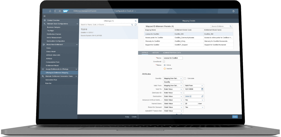Open the home icon in header
This screenshot has height=137, width=281.
tap(60, 11)
